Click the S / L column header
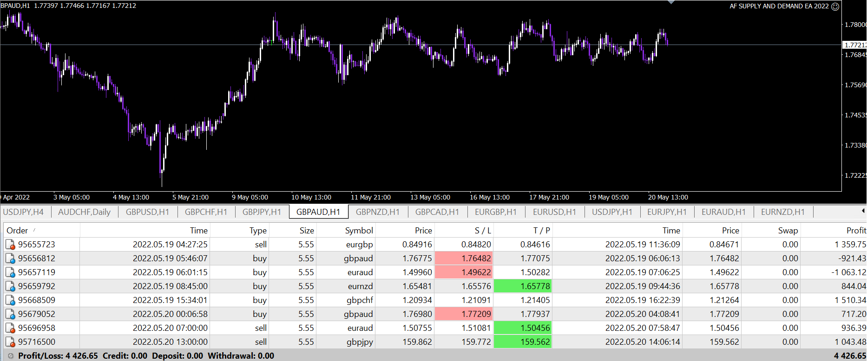The height and width of the screenshot is (361, 867). click(x=482, y=231)
